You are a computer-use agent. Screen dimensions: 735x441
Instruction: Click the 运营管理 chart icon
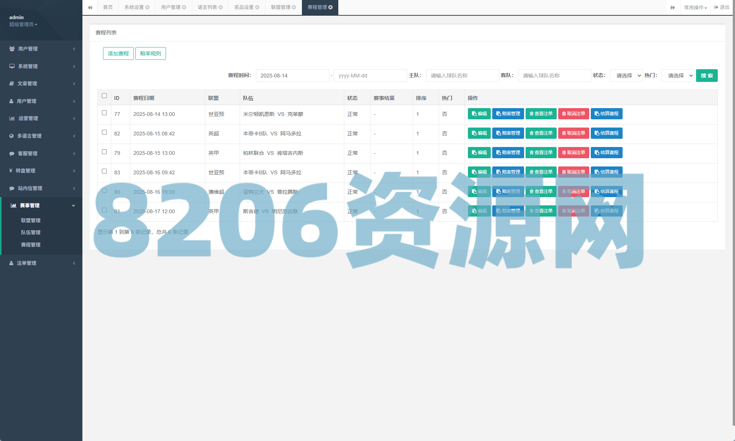pos(12,118)
